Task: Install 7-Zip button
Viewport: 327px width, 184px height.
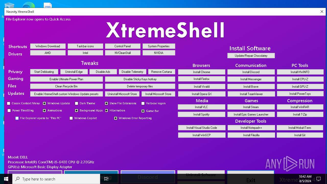Action: click(x=300, y=114)
